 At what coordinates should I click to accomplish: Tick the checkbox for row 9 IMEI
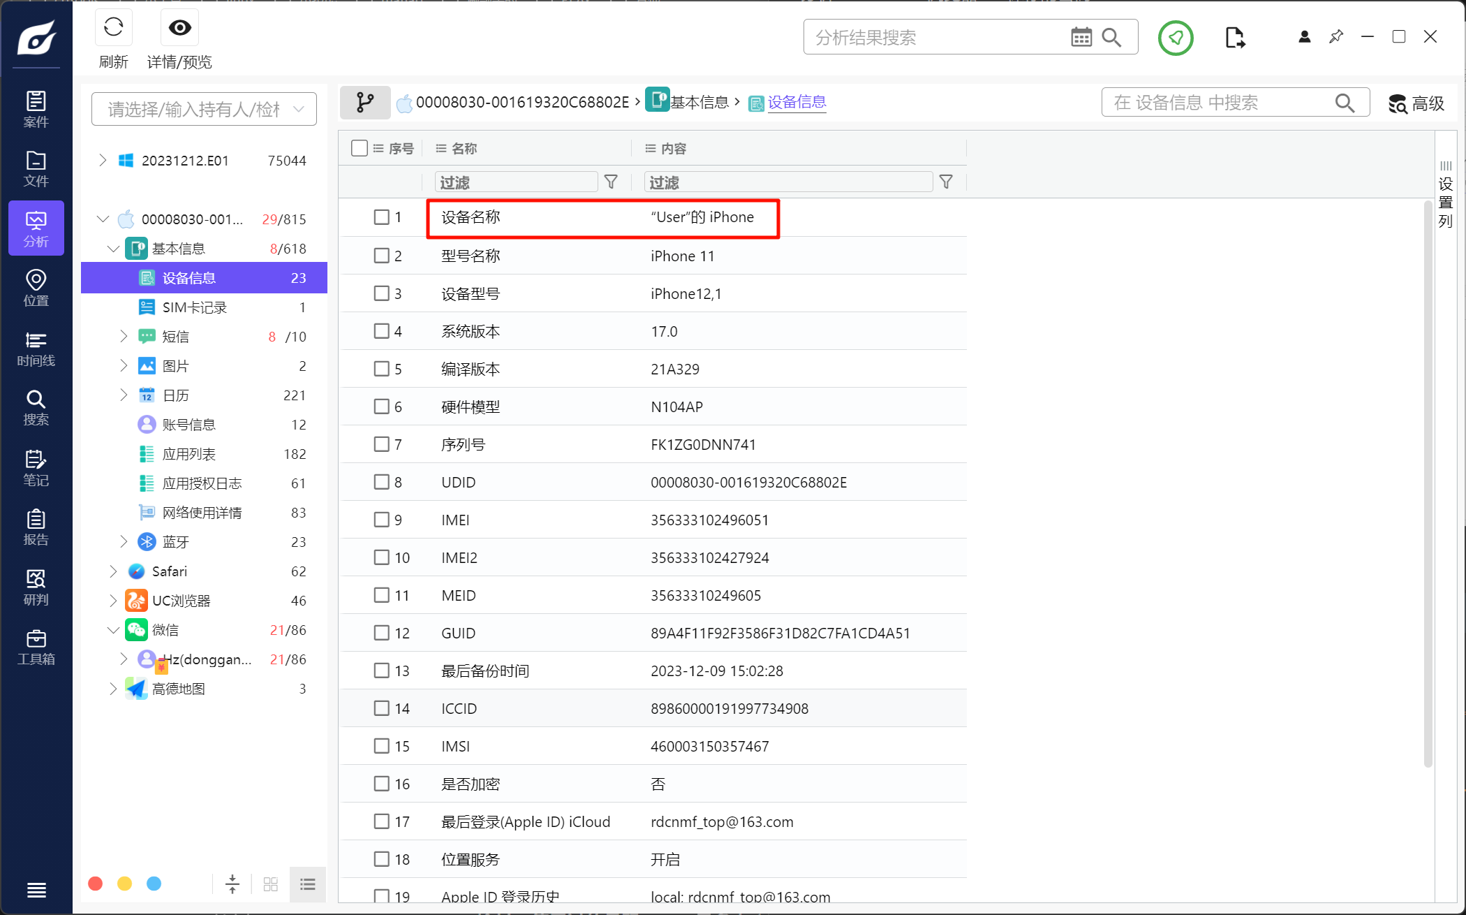[x=381, y=520]
